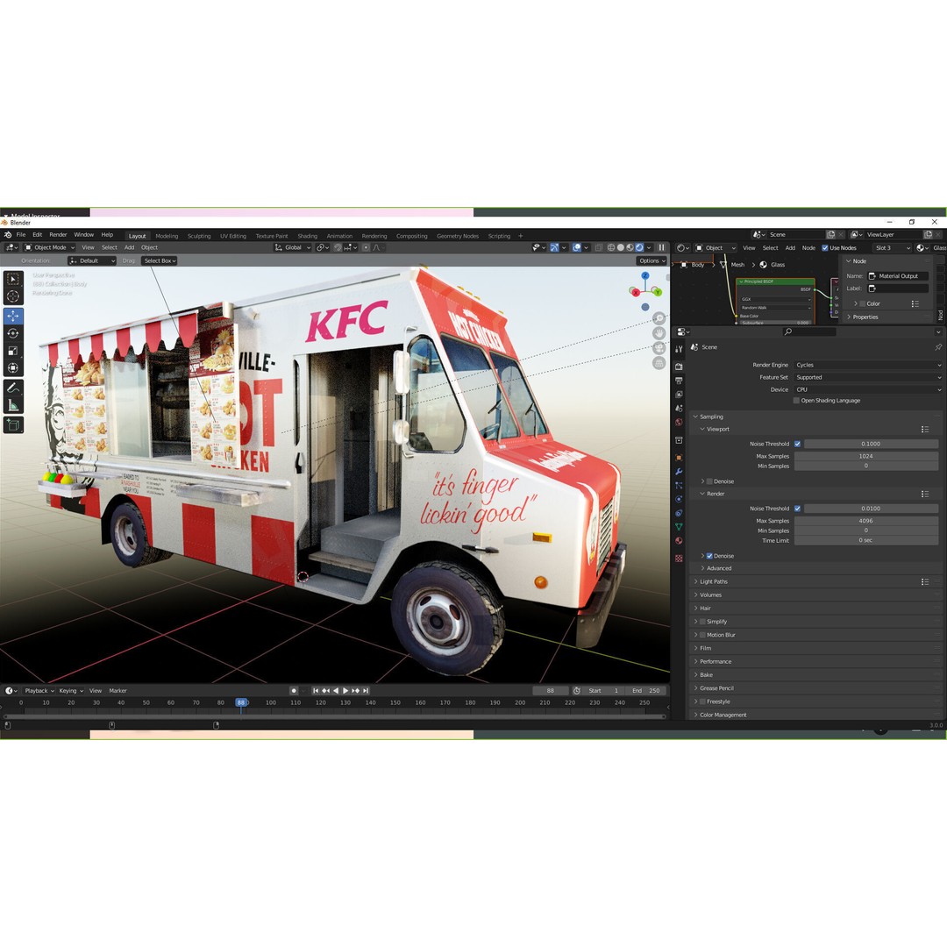Open the Modifier wrench properties tab
Screen dimensions: 947x947
(679, 472)
